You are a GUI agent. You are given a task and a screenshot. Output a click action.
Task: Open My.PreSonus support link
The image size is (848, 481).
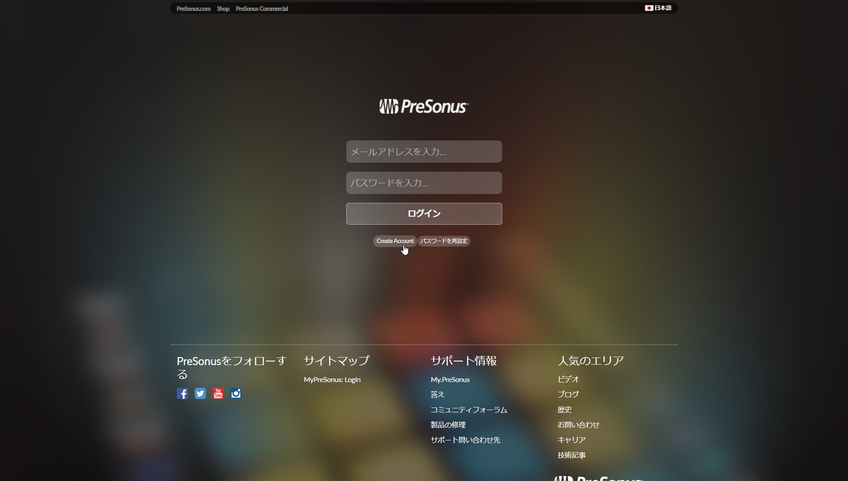pyautogui.click(x=450, y=380)
